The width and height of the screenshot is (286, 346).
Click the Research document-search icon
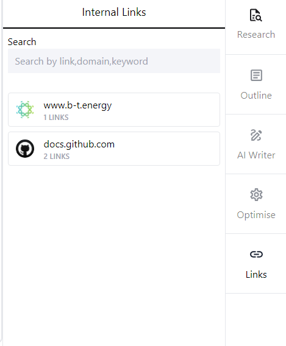coord(256,15)
